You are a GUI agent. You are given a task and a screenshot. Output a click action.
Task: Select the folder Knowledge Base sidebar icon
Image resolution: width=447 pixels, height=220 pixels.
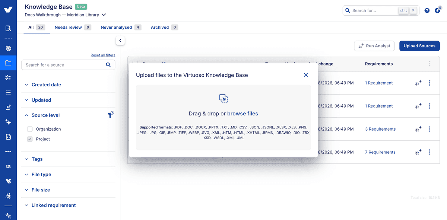[8, 63]
